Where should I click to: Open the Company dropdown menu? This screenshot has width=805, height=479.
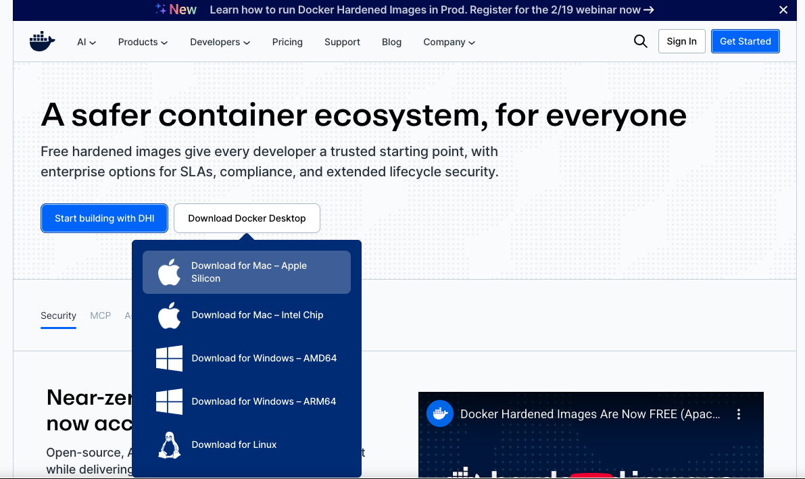tap(448, 41)
